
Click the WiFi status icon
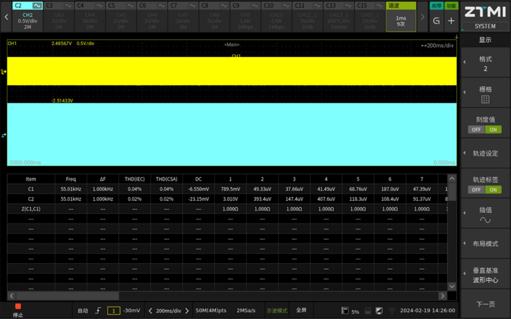[x=392, y=311]
